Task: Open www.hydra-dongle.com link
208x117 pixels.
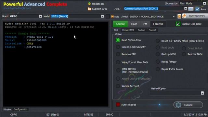Action: pyautogui.click(x=17, y=8)
